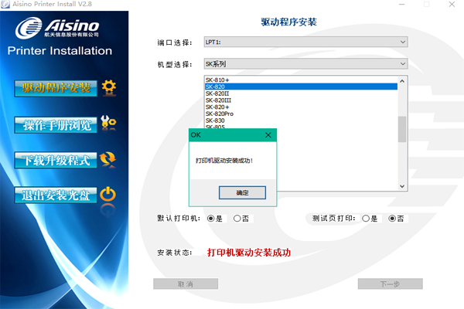Open 驱动程序安装 menu button
464x309 pixels.
click(56, 87)
